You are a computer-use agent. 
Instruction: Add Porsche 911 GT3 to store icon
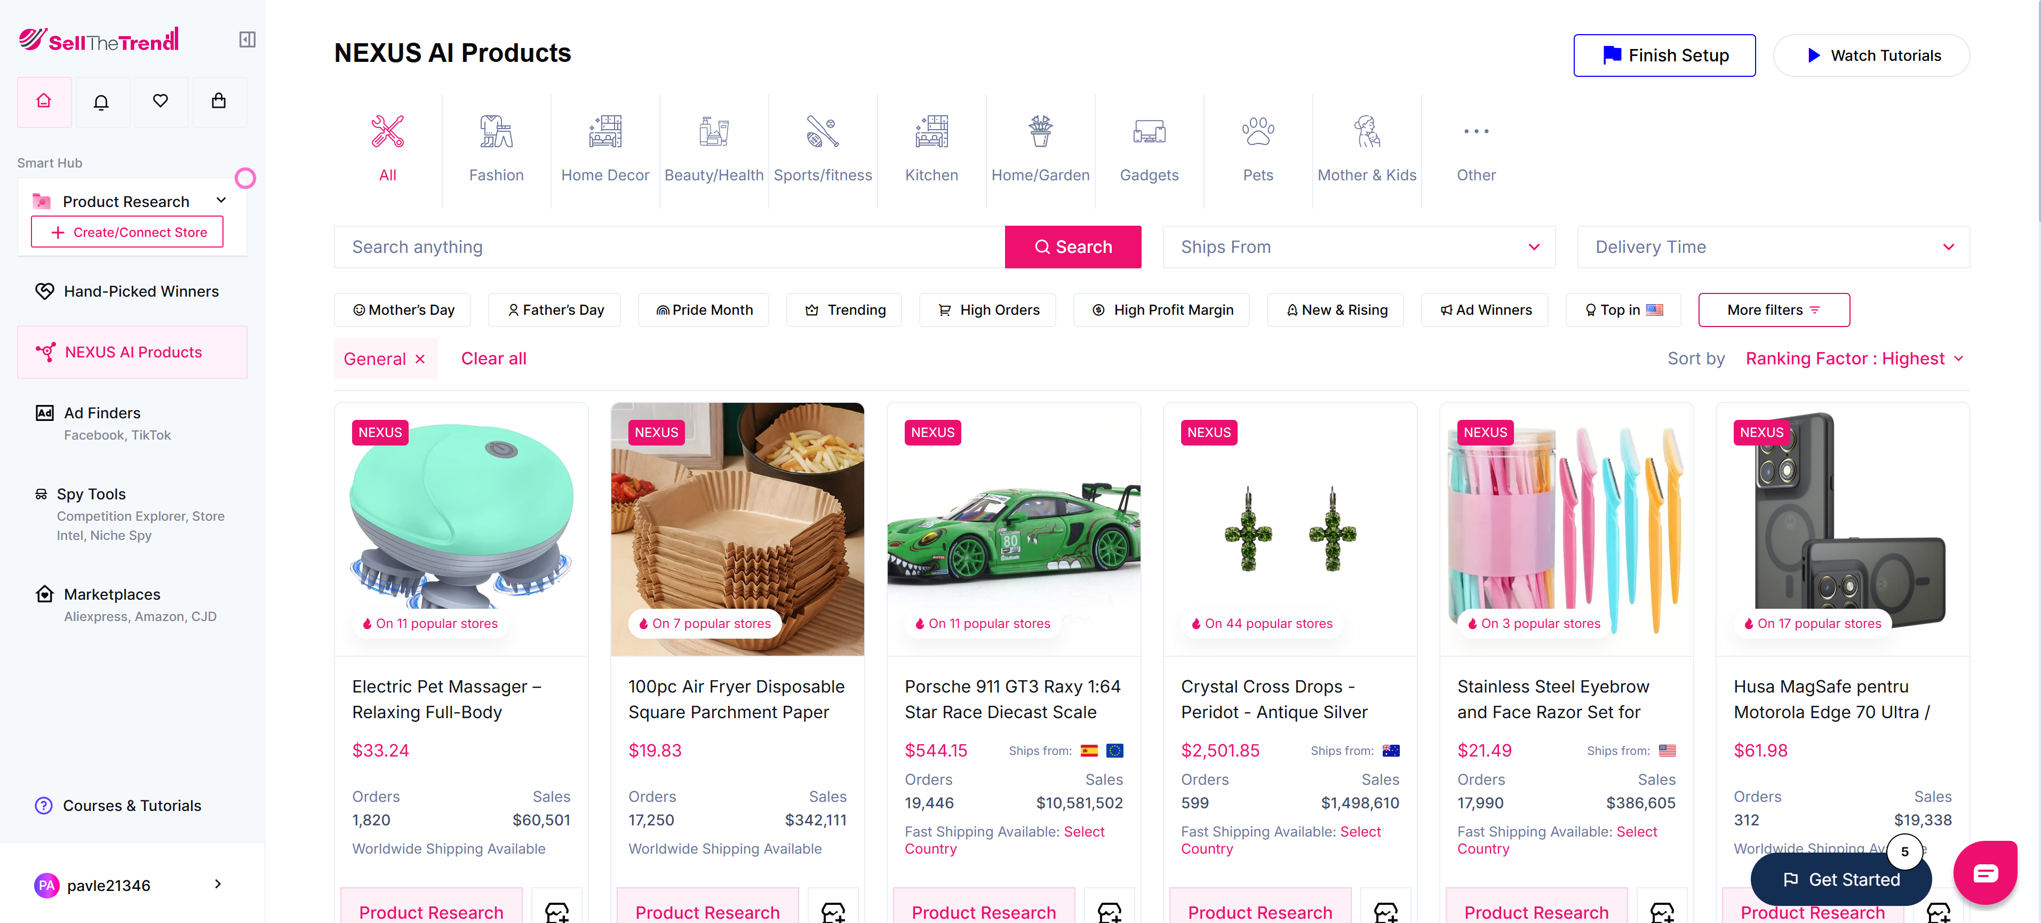coord(1109,911)
